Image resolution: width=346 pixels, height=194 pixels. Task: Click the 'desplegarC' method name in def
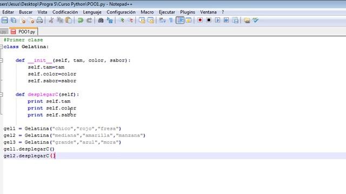pyautogui.click(x=43, y=95)
